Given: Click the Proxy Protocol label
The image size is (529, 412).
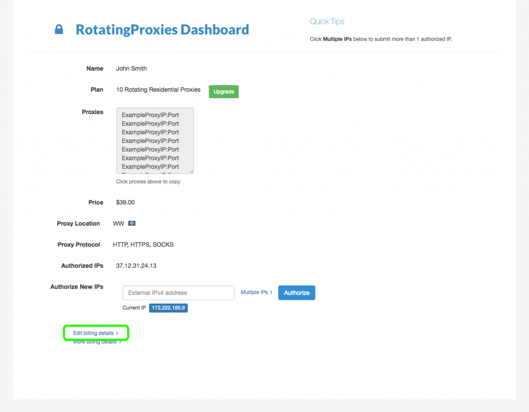Looking at the screenshot, I should tap(79, 244).
